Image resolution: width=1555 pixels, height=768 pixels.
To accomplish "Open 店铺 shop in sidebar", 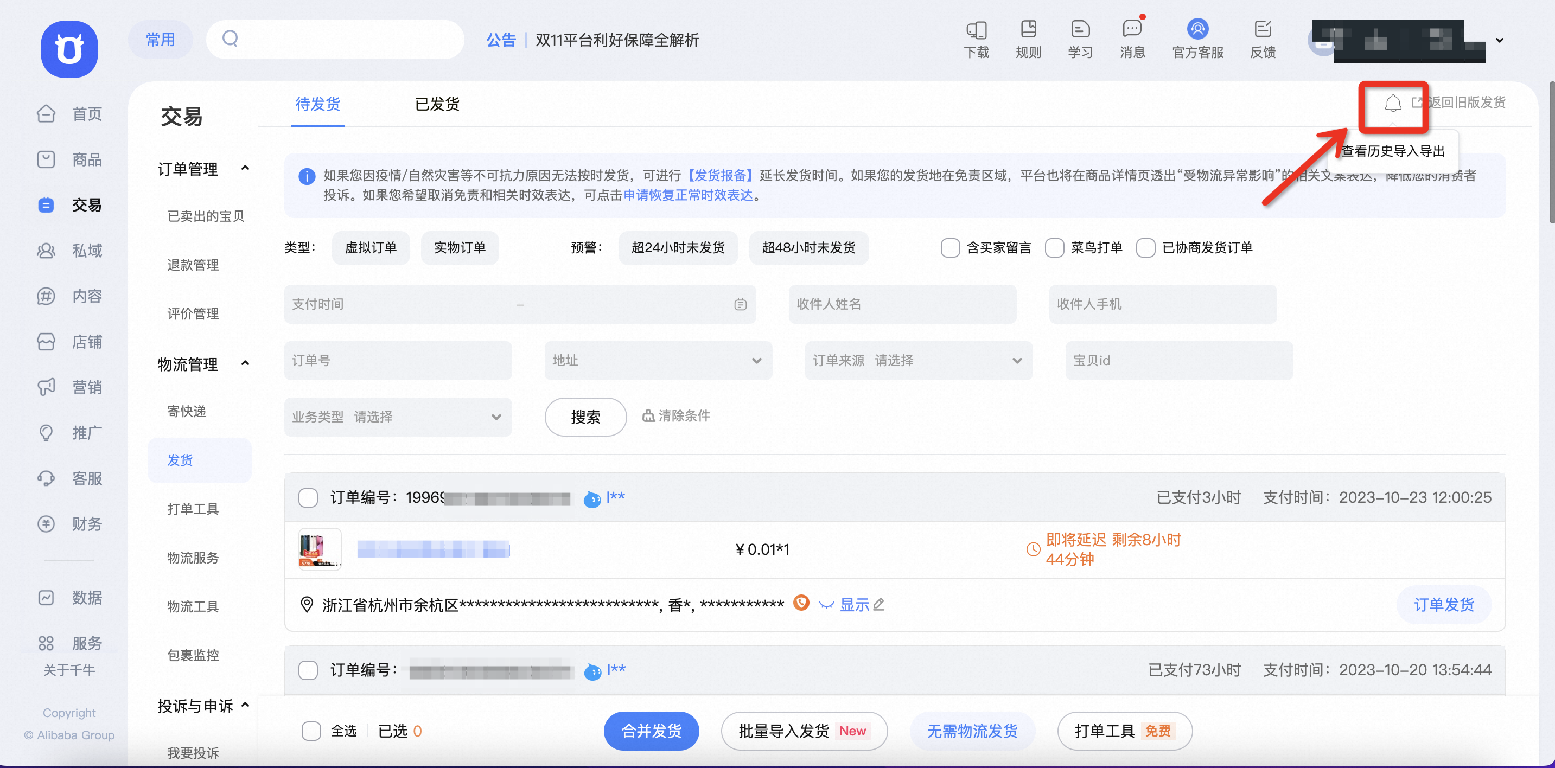I will pyautogui.click(x=69, y=342).
